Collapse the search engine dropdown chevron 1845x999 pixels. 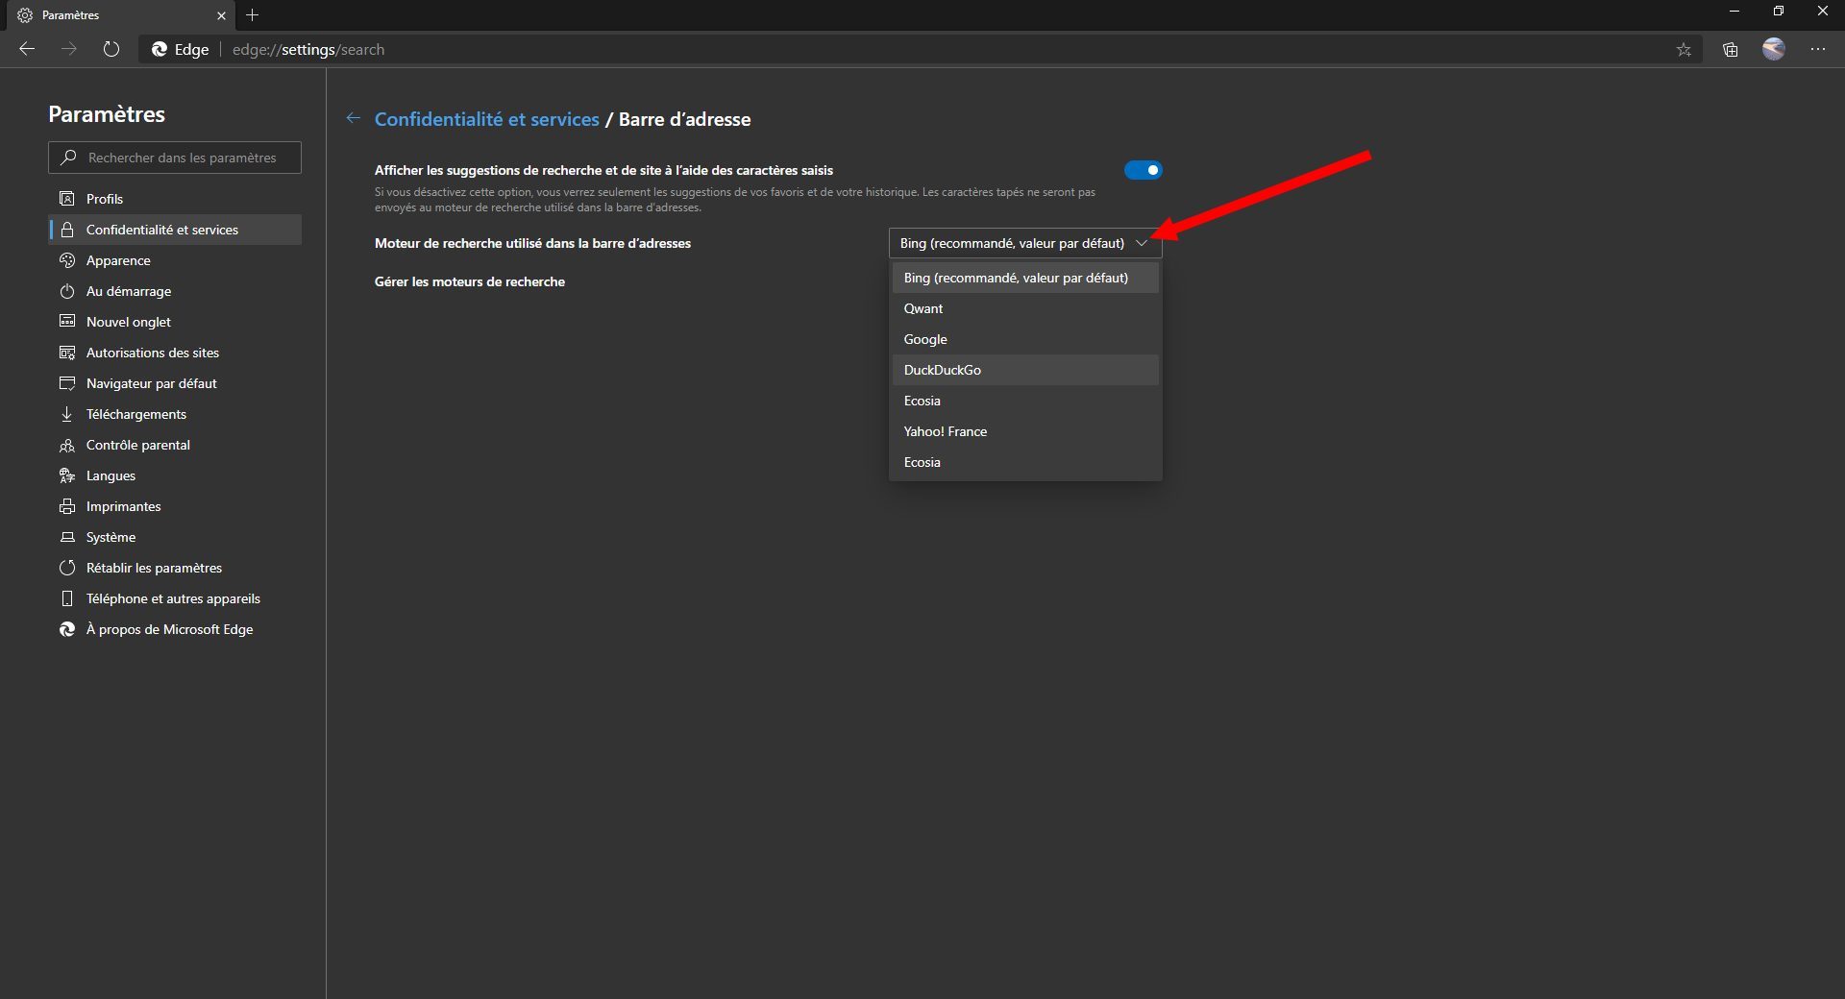(1142, 243)
